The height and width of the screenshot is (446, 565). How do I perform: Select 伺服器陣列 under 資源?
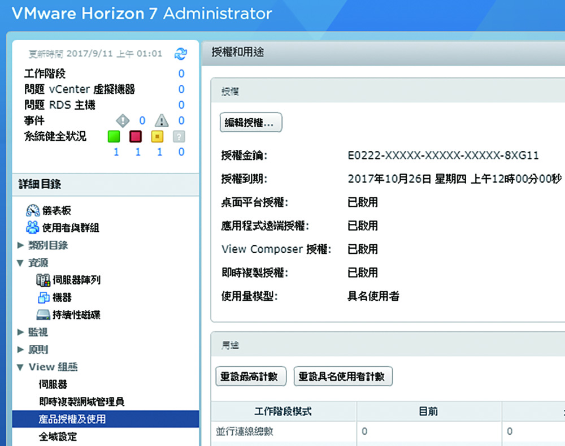coord(76,280)
